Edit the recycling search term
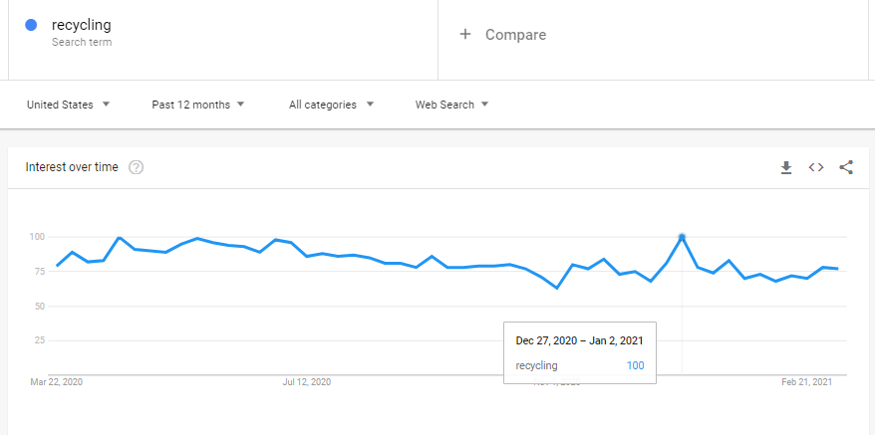Viewport: 875px width, 435px height. click(x=82, y=25)
